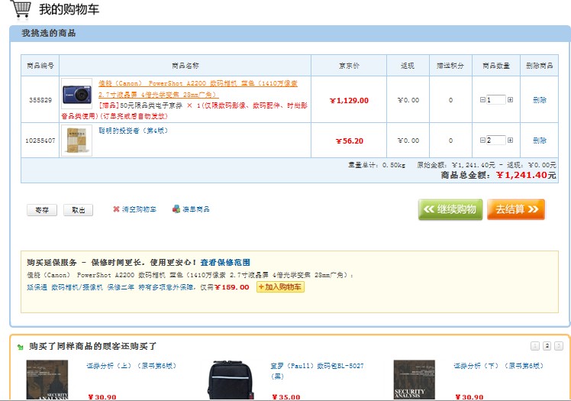This screenshot has width=571, height=401.
Task: Open the 查看保修范围 link
Action: point(225,263)
